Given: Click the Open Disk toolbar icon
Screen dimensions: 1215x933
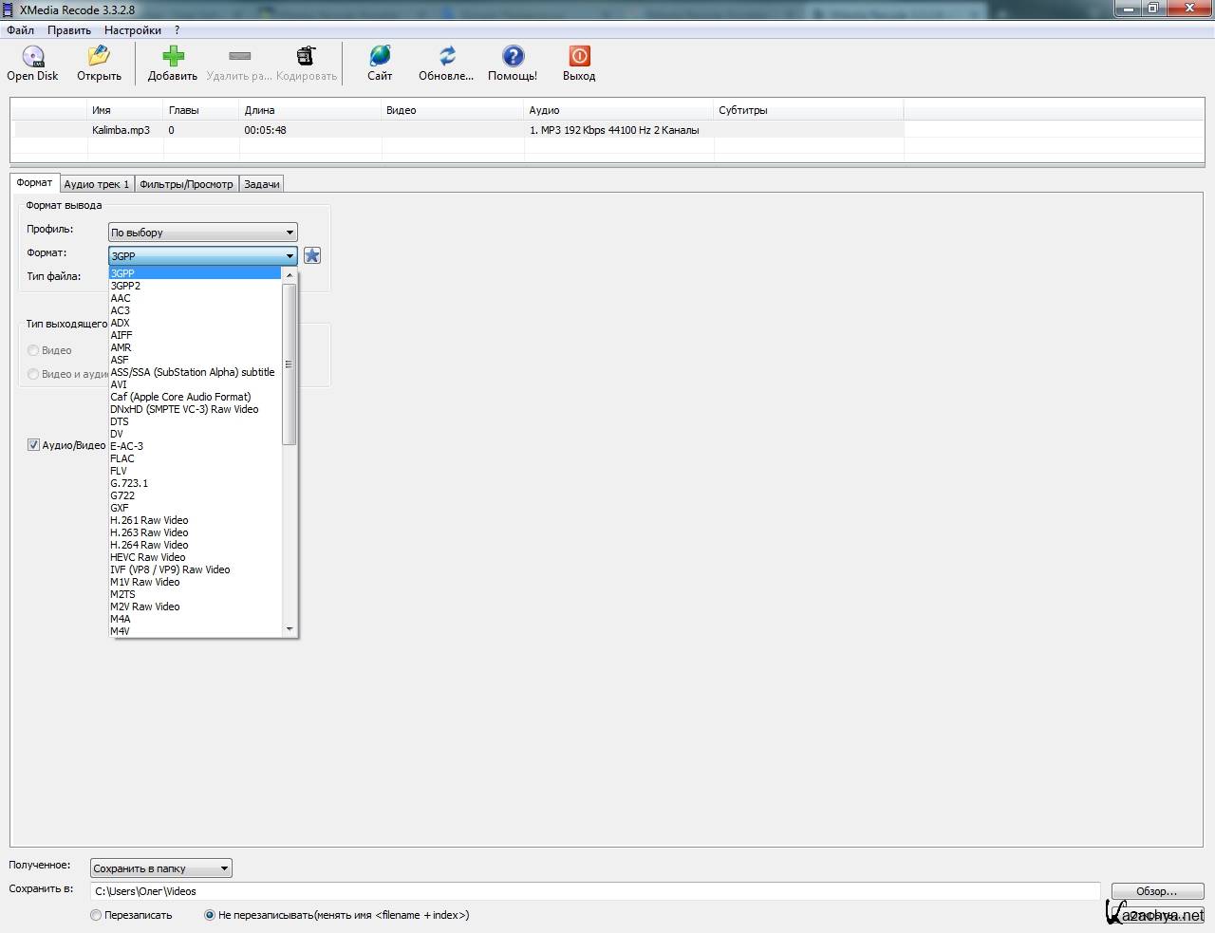Looking at the screenshot, I should click(x=33, y=57).
